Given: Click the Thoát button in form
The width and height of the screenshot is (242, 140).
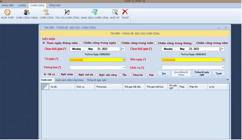Looking at the screenshot, I should pyautogui.click(x=219, y=73).
